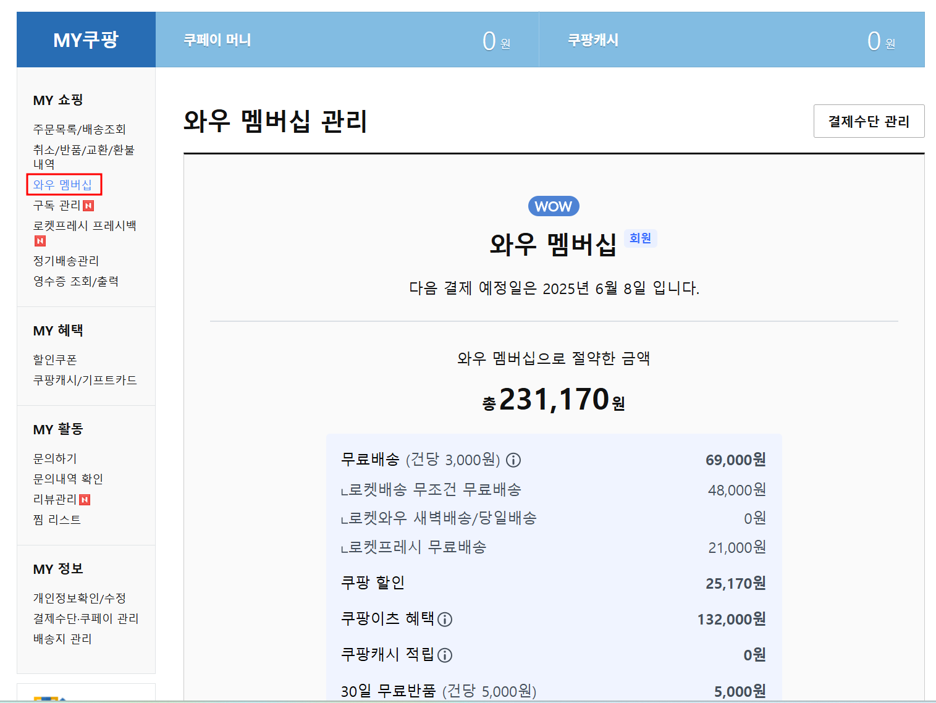Open 쿠팡캐시/기프트카드 link
The width and height of the screenshot is (936, 703).
[x=85, y=380]
